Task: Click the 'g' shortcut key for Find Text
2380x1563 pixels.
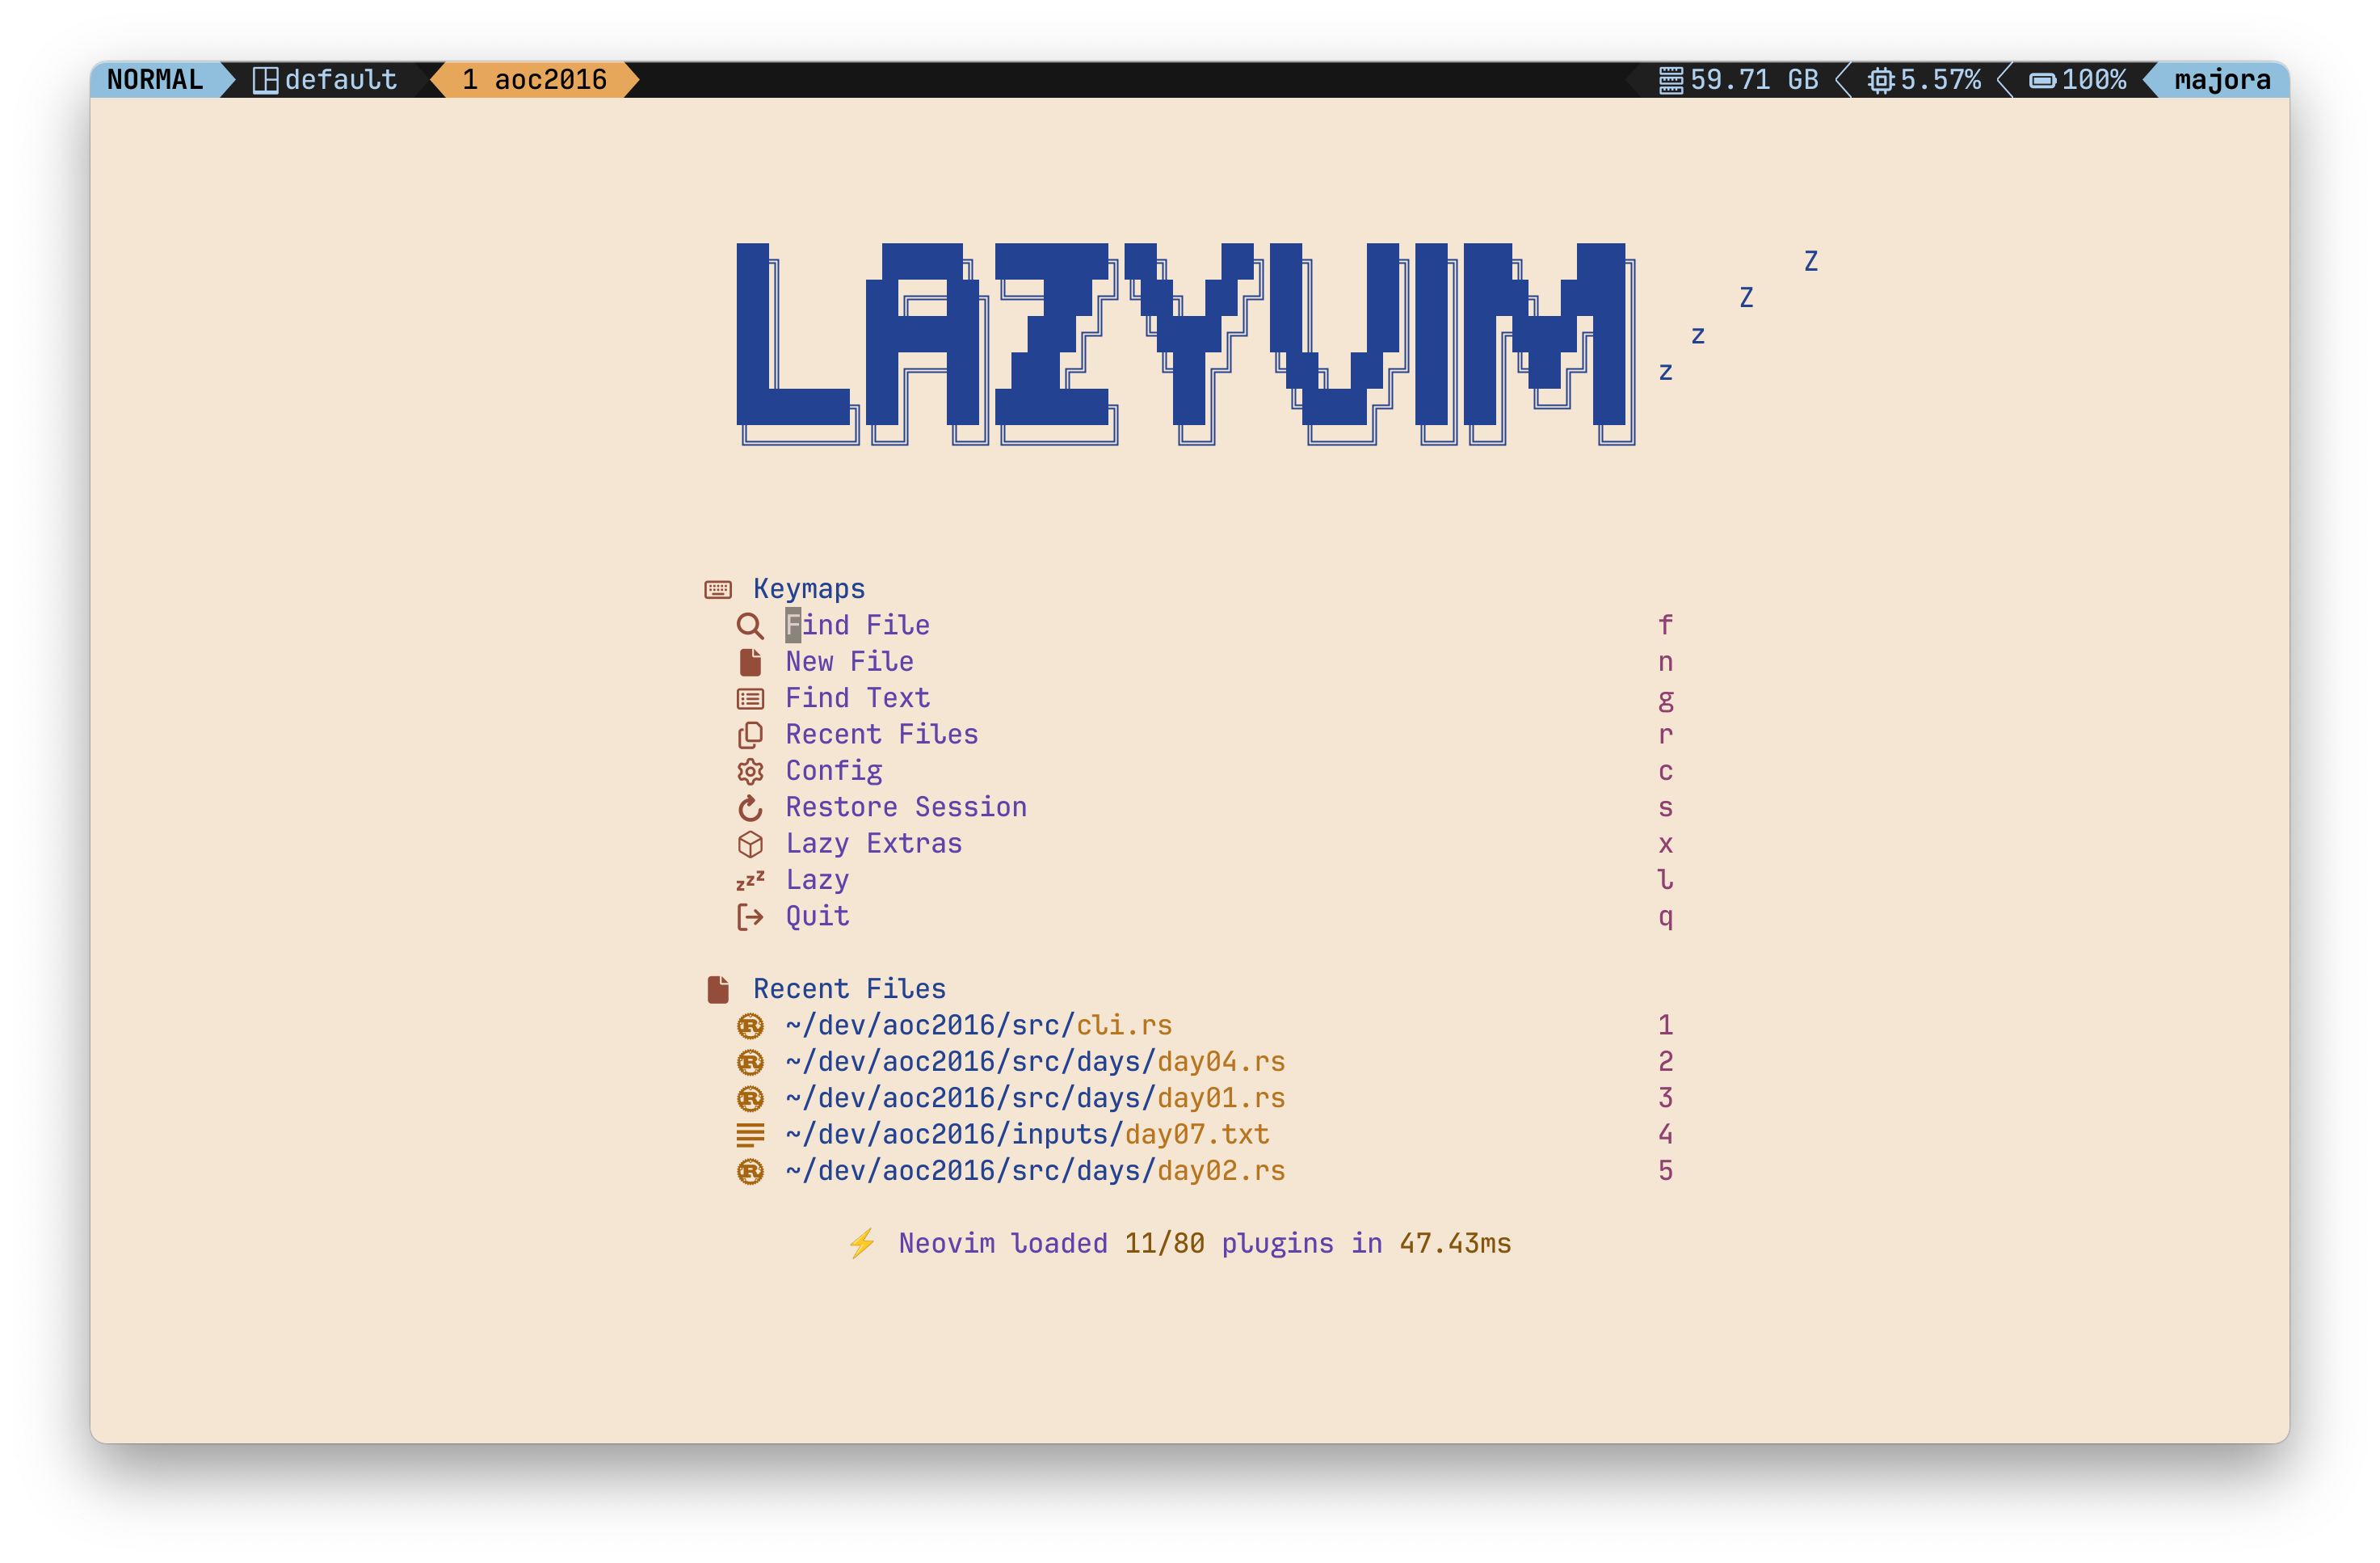Action: coord(1665,701)
